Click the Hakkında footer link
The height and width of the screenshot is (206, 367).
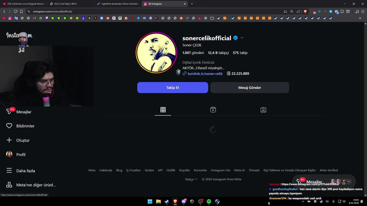click(x=106, y=170)
